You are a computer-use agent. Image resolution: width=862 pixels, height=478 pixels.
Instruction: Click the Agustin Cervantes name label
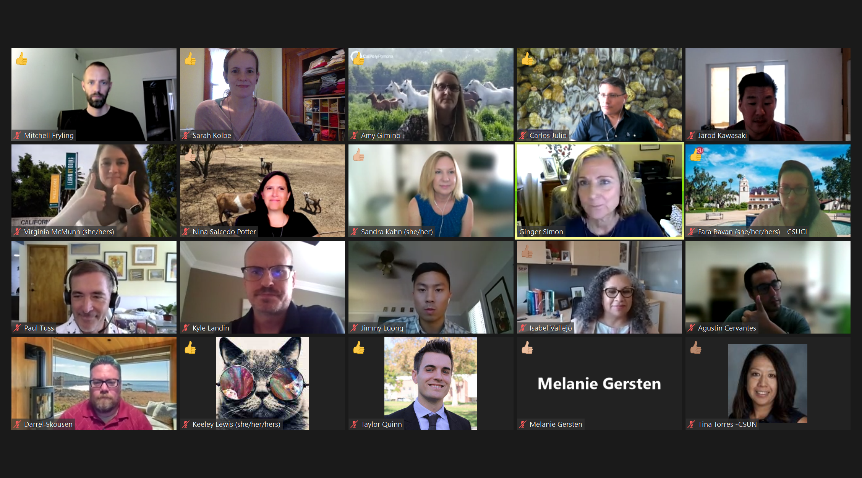[x=727, y=328]
